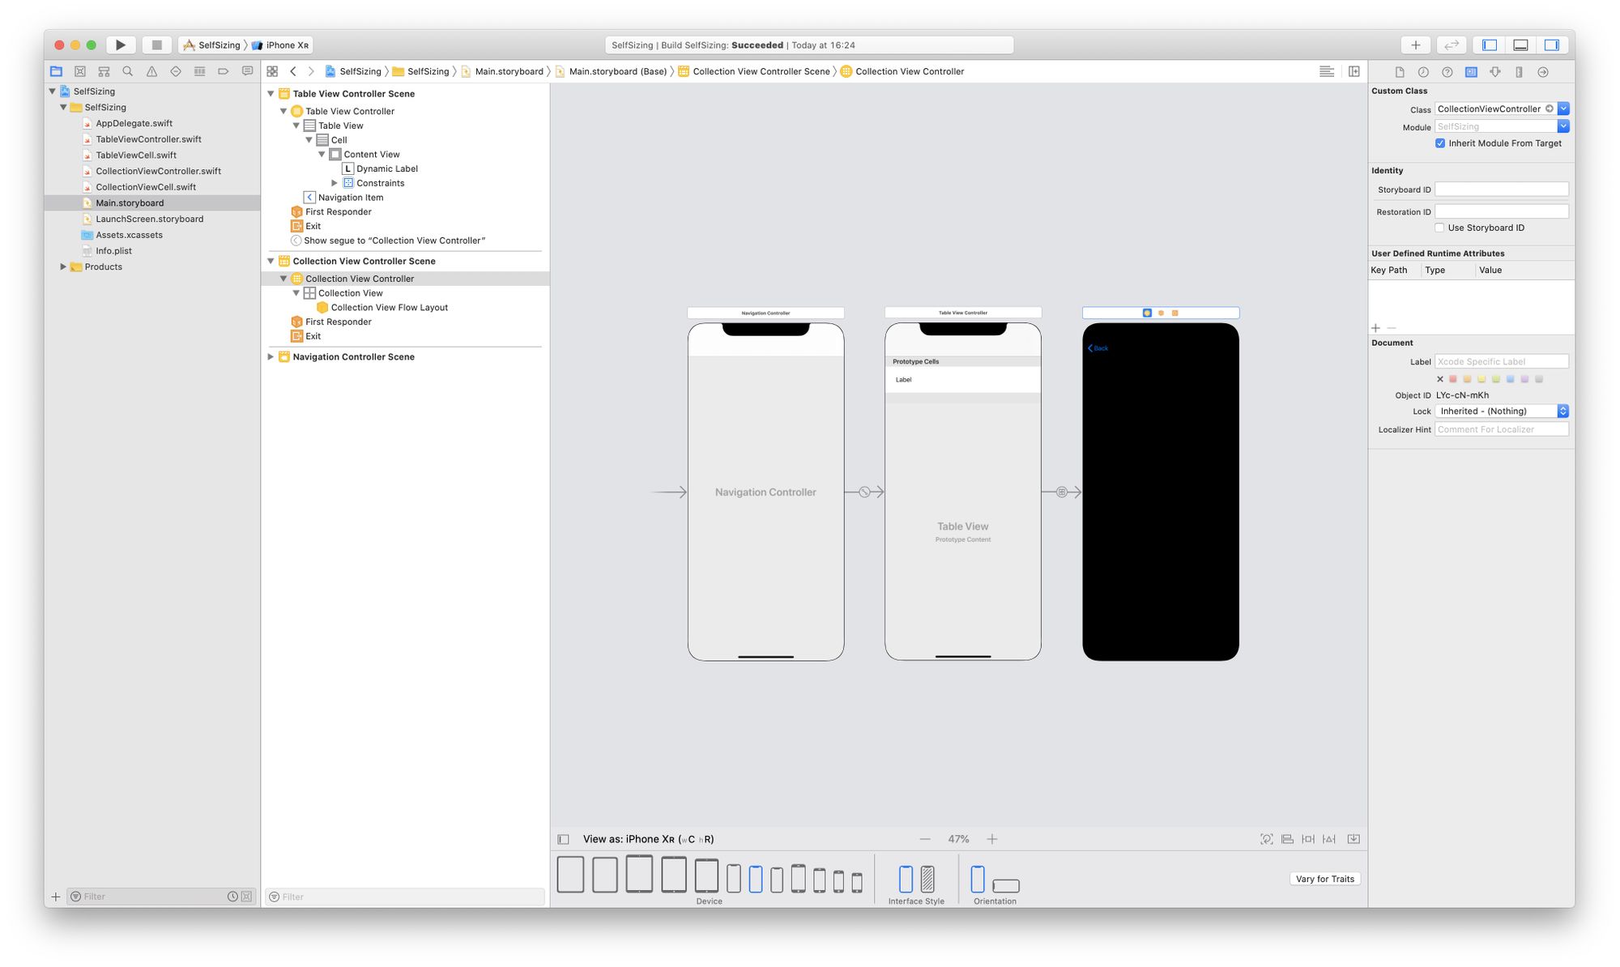Expand Collection View Controller Scene tree
Viewport: 1620px width, 967px height.
[271, 260]
